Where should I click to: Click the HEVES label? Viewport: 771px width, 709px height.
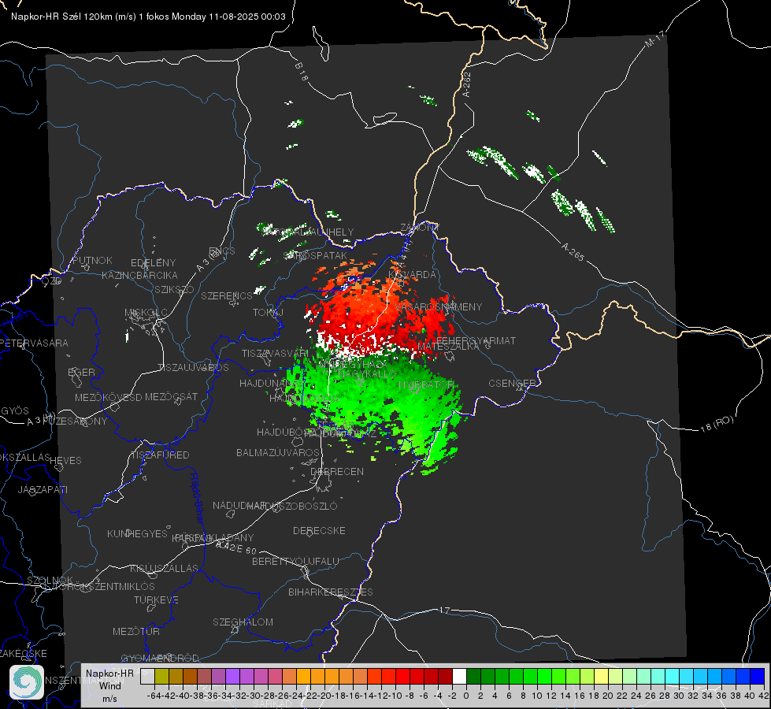[66, 460]
